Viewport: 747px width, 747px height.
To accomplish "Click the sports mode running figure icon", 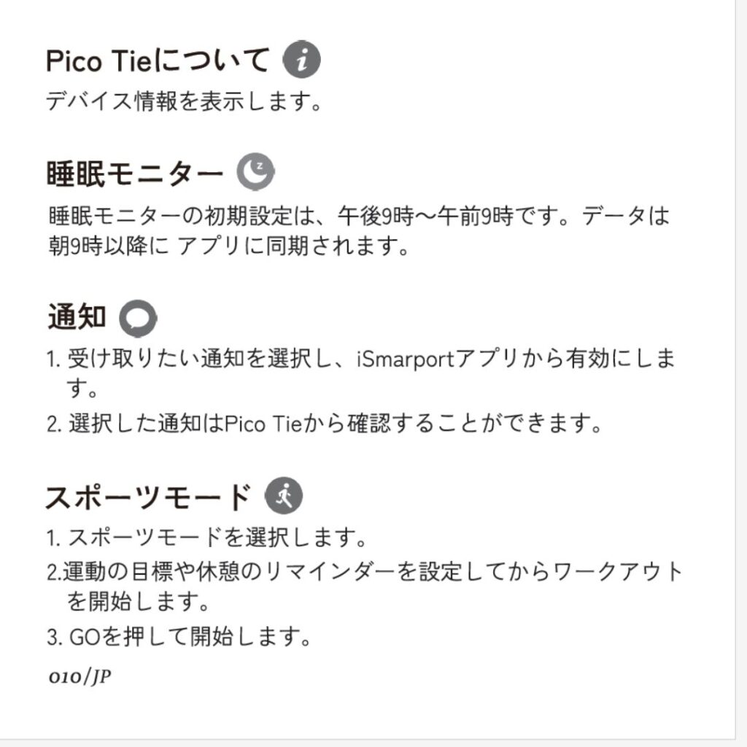I will tap(284, 495).
